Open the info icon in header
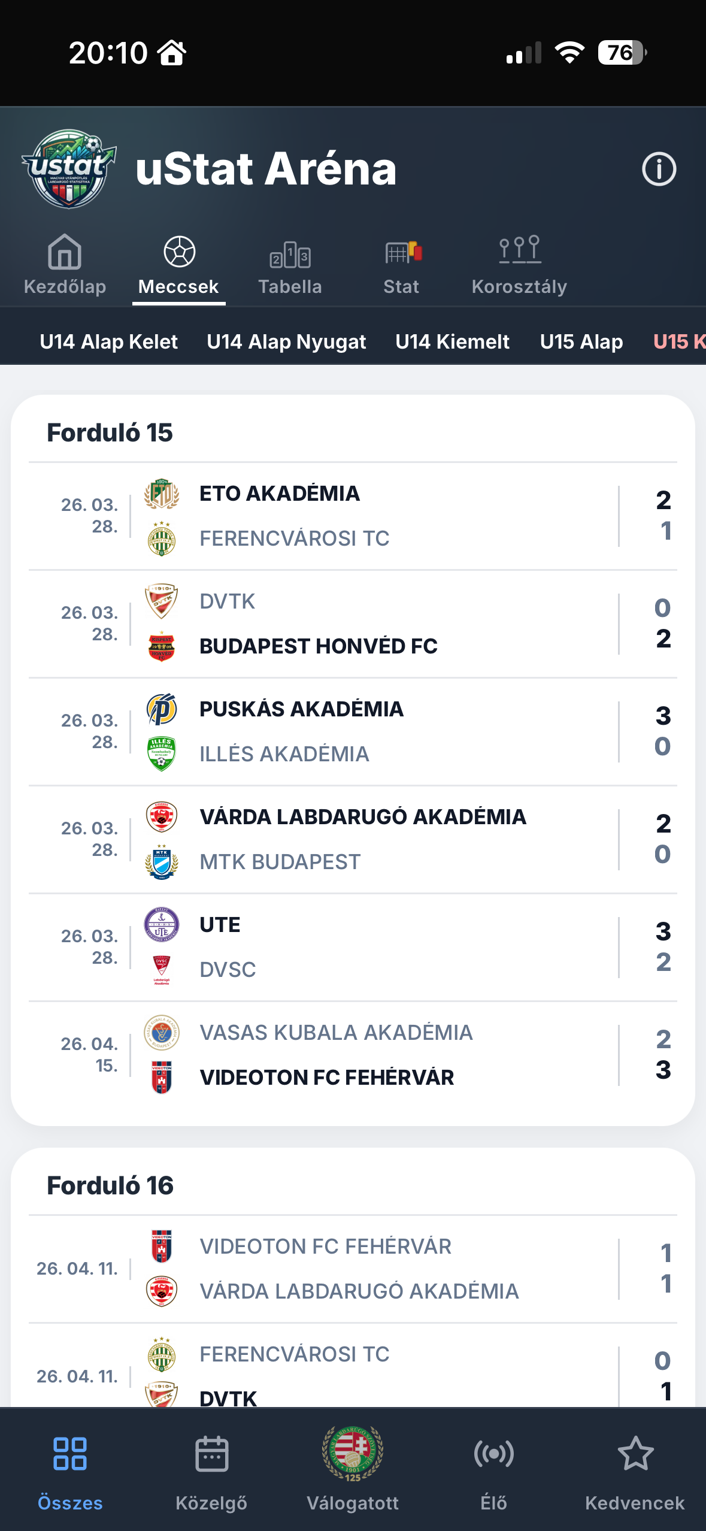Viewport: 706px width, 1531px height. pos(659,169)
